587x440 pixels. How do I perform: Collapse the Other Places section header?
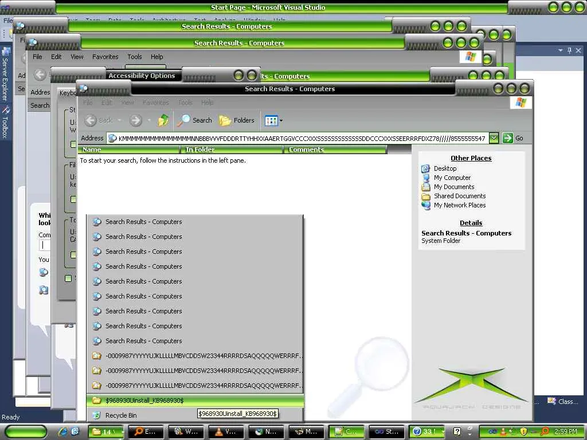tap(471, 158)
